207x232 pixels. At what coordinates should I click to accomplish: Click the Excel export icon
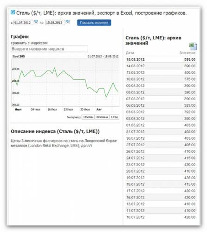[193, 46]
